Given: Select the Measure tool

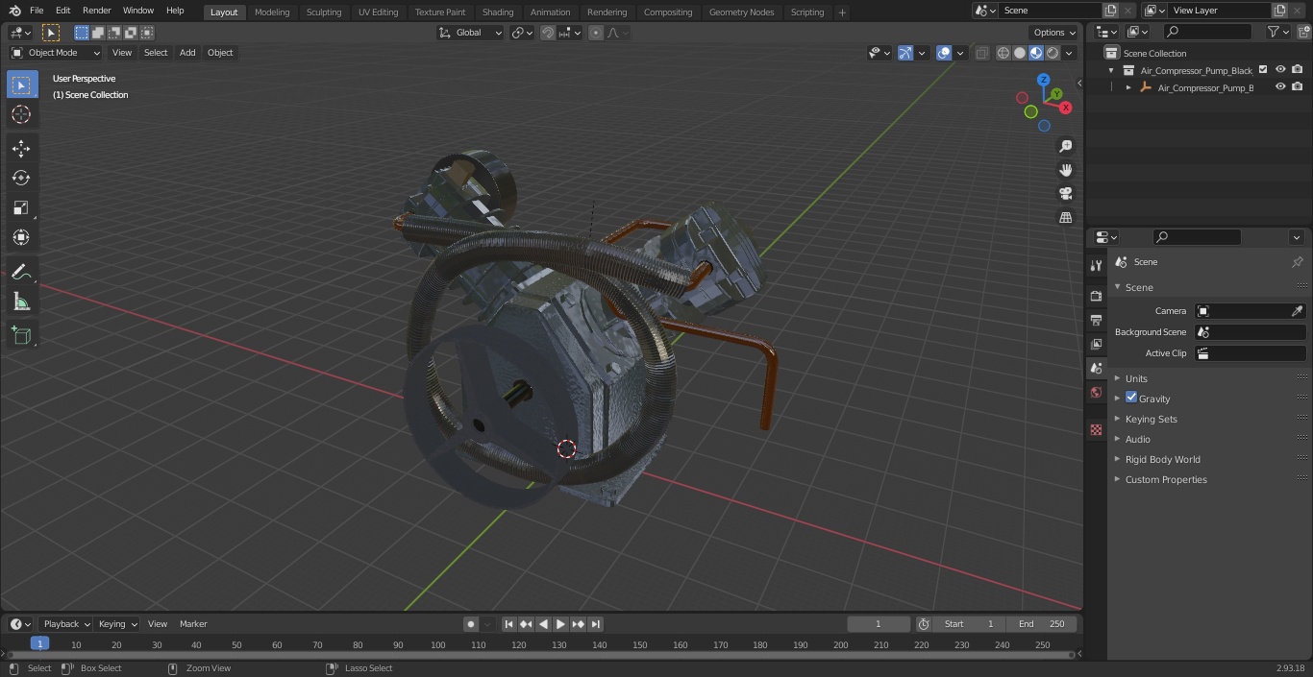Looking at the screenshot, I should pos(21,302).
